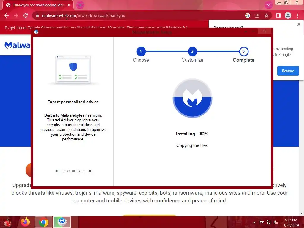Click step 1 Choose circle
This screenshot has height=228, width=304.
(x=141, y=51)
